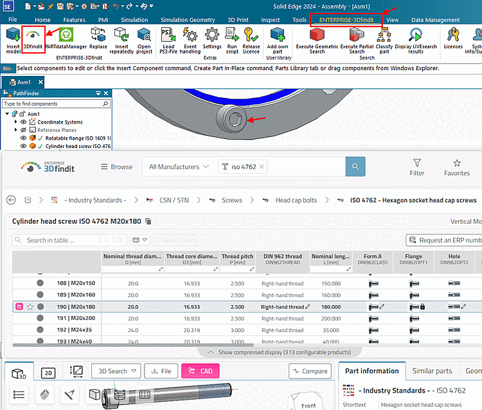This screenshot has width=482, height=410.
Task: Click the pink CAD export button
Action: 201,371
